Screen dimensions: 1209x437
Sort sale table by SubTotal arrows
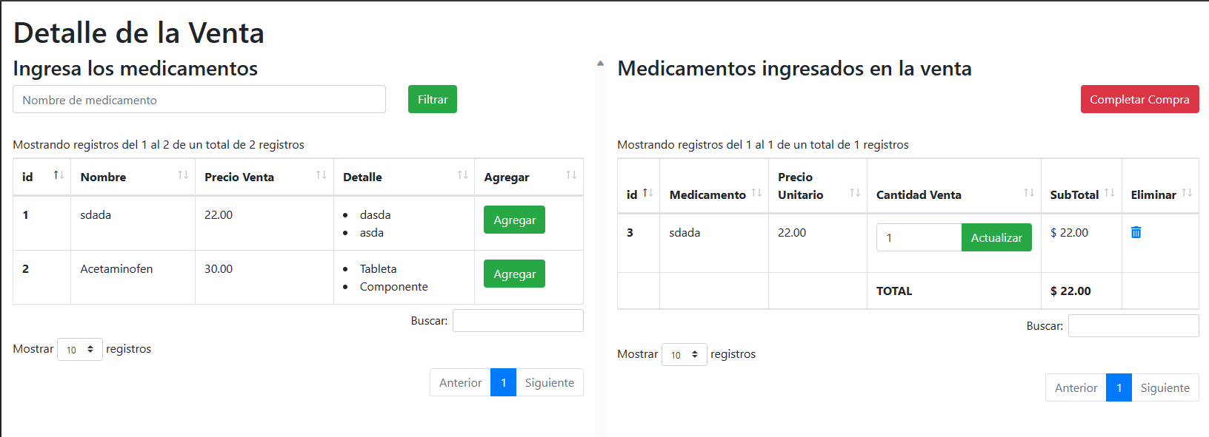1109,193
